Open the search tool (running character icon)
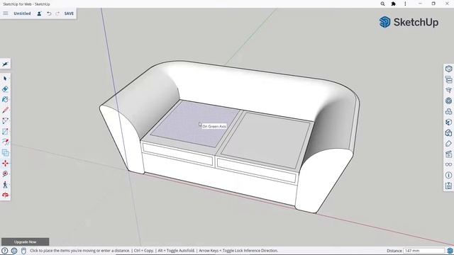 tap(5, 64)
